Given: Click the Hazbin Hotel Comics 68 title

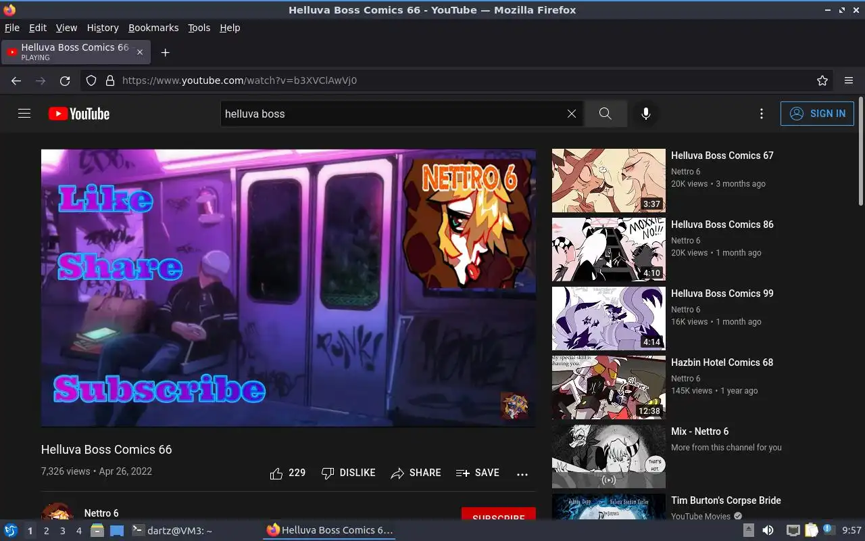Looking at the screenshot, I should 722,362.
